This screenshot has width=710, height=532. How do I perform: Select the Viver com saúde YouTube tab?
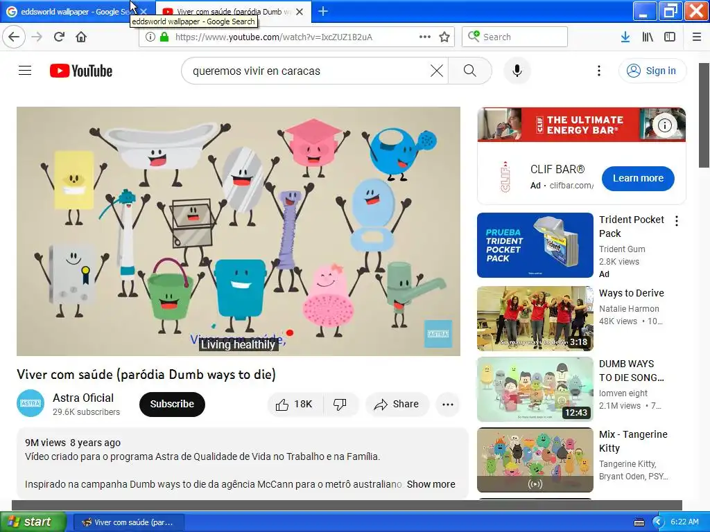[233, 12]
